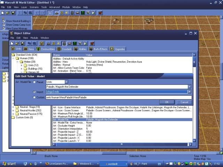The width and height of the screenshot is (223, 167).
Task: Click New icon in Object Editor toolbar
Action: point(12,43)
